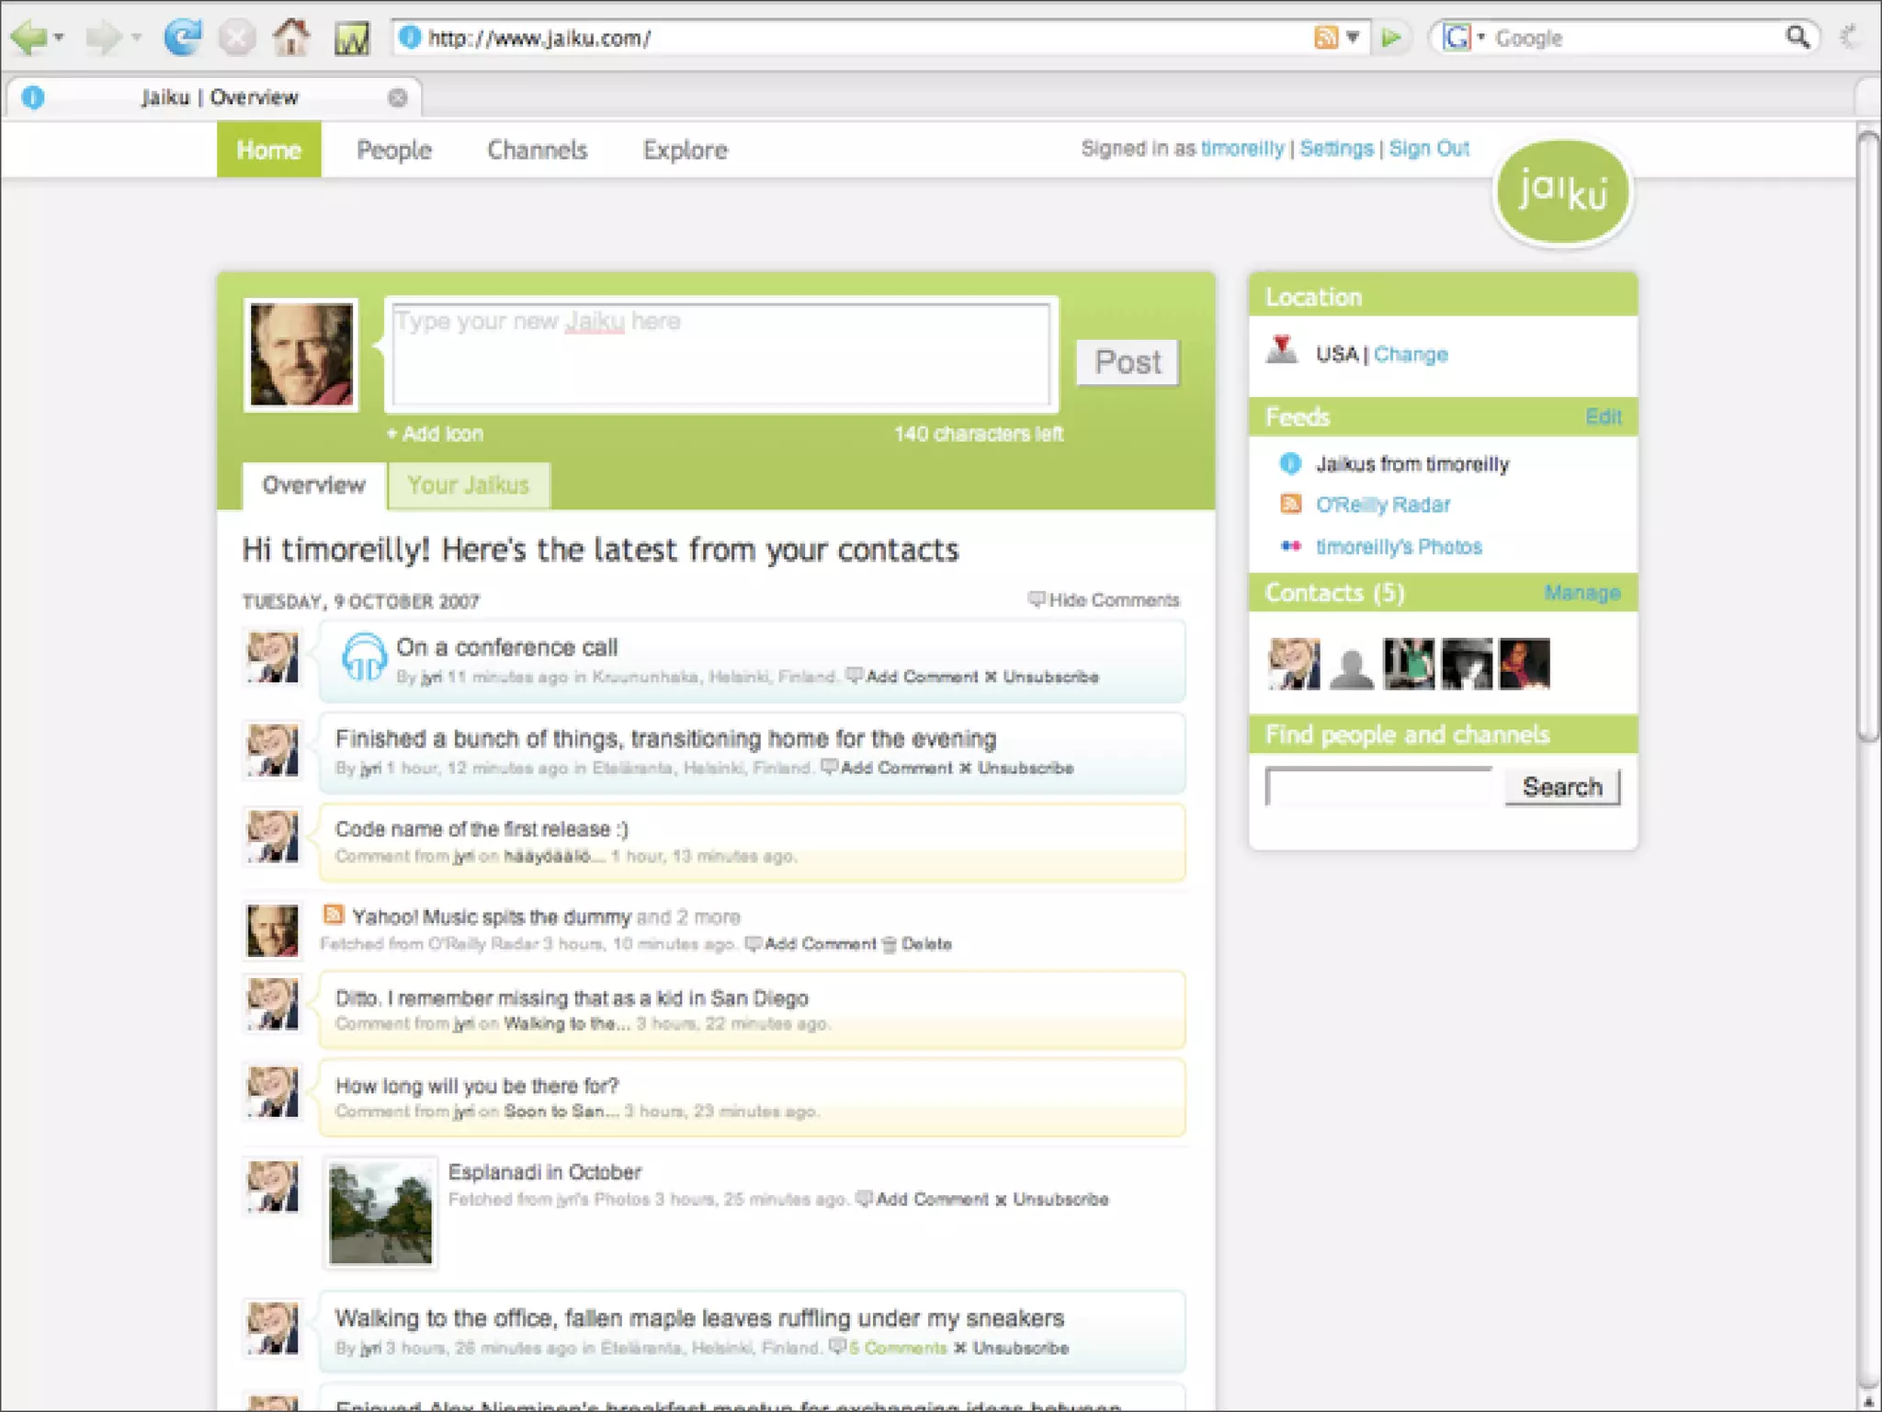Open the feed subscribe dropdown arrow

pyautogui.click(x=1353, y=38)
